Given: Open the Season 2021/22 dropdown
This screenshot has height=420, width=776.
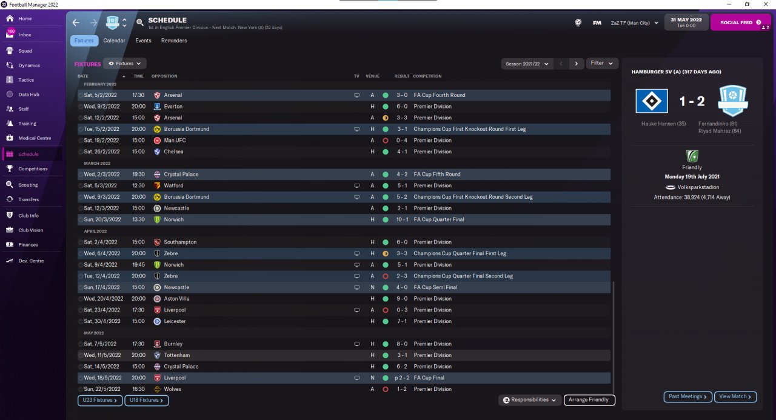Looking at the screenshot, I should click(527, 64).
